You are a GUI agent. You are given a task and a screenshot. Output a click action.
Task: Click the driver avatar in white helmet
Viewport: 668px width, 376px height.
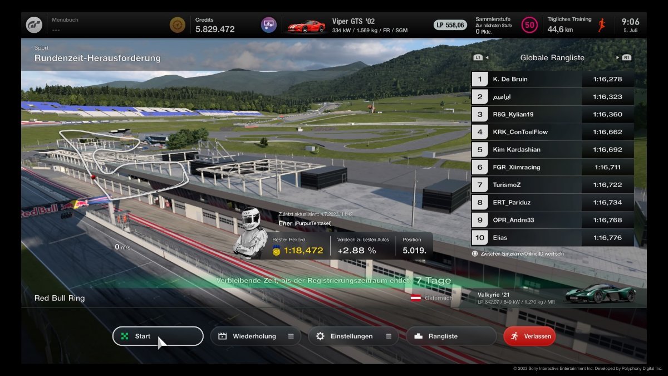(250, 233)
